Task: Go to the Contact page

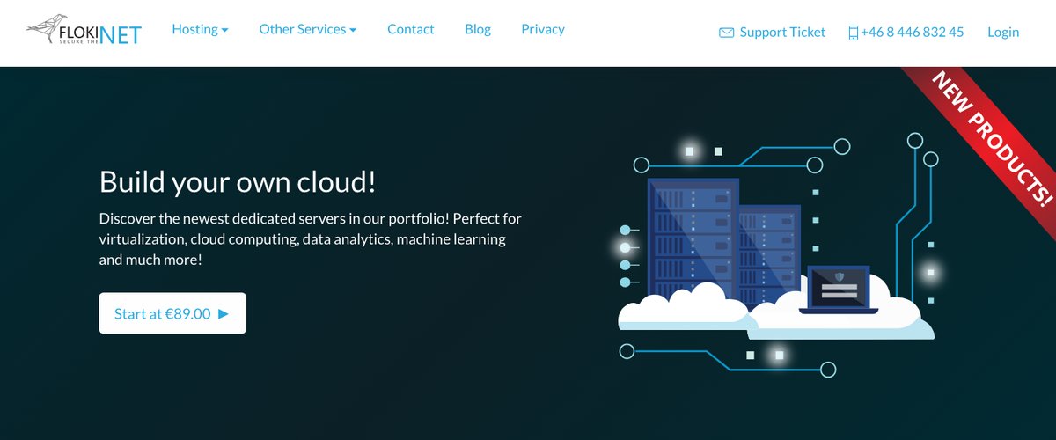Action: point(411,29)
